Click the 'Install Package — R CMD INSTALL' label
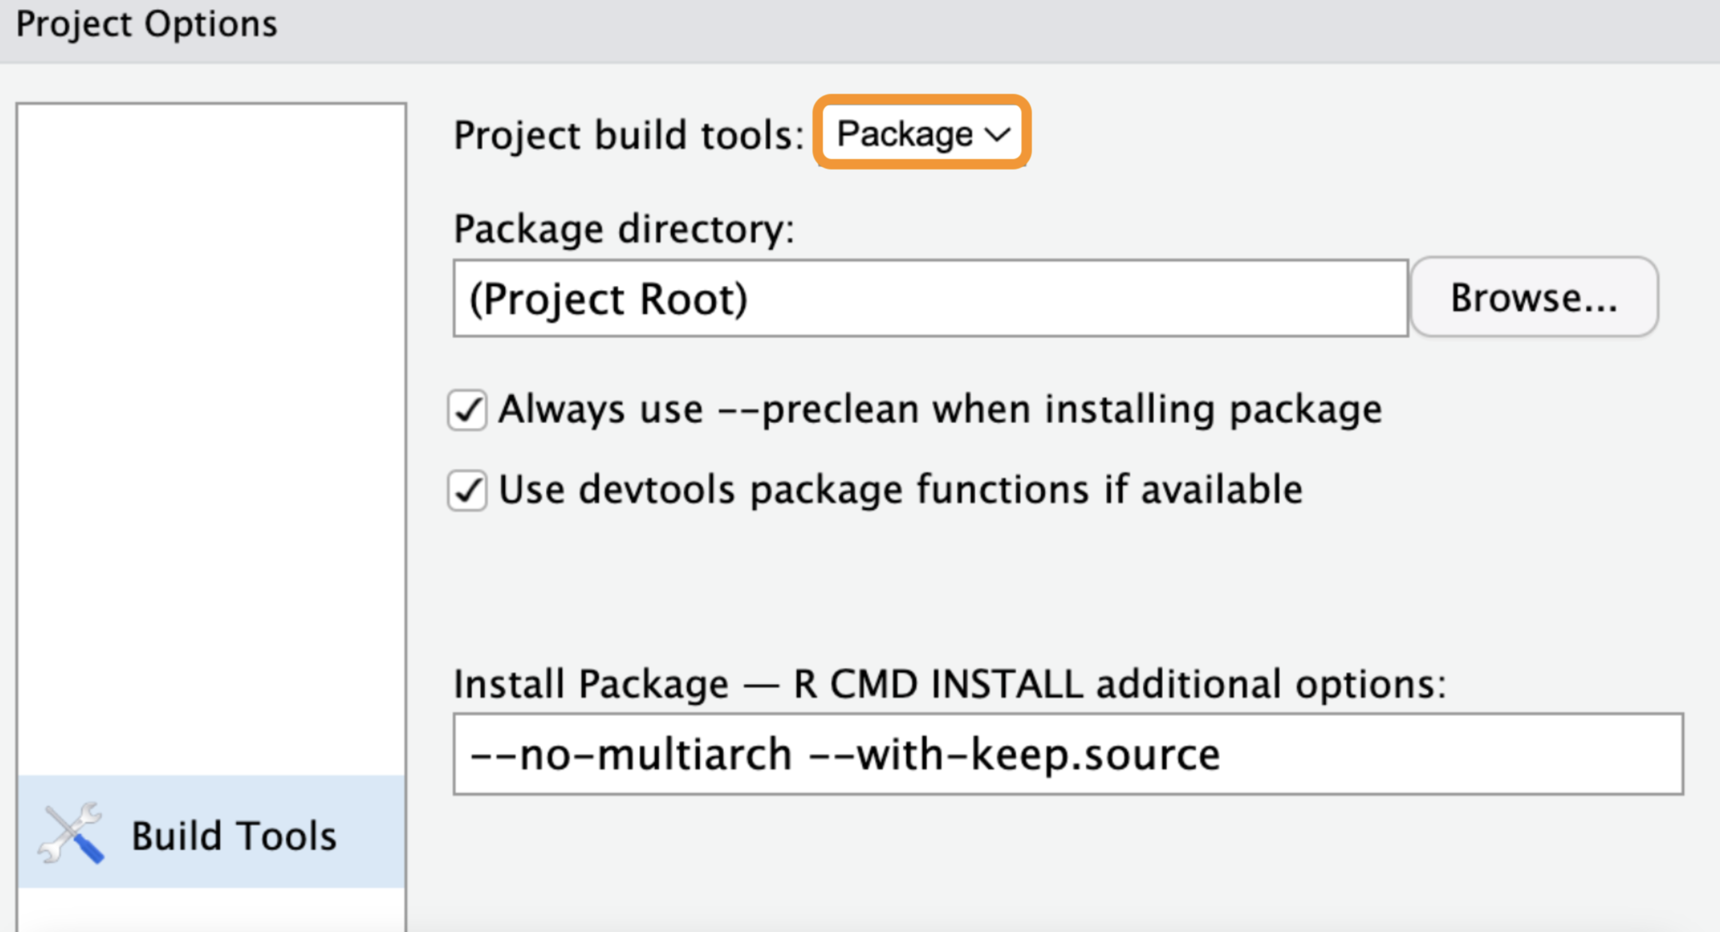 click(x=949, y=683)
